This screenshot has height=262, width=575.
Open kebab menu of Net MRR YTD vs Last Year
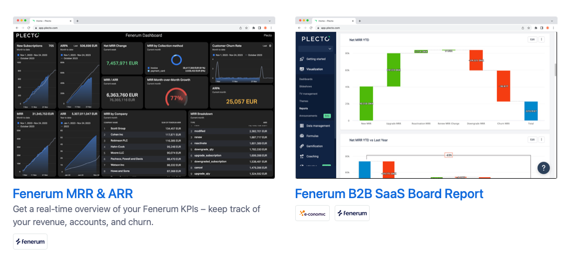[542, 140]
